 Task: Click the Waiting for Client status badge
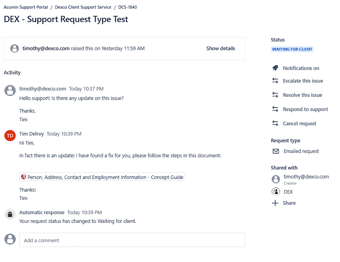tap(292, 49)
